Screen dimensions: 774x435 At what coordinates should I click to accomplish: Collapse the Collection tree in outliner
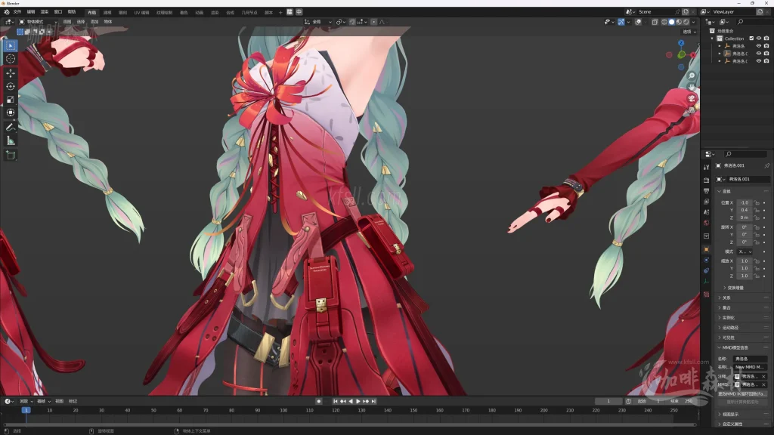(712, 39)
